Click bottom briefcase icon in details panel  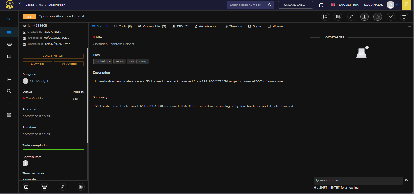tap(27, 187)
